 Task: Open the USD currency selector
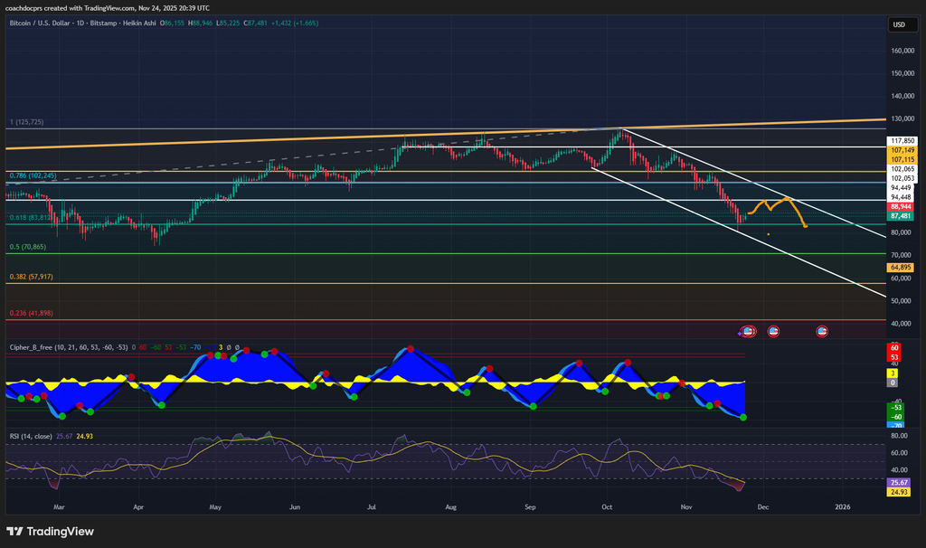pyautogui.click(x=899, y=25)
